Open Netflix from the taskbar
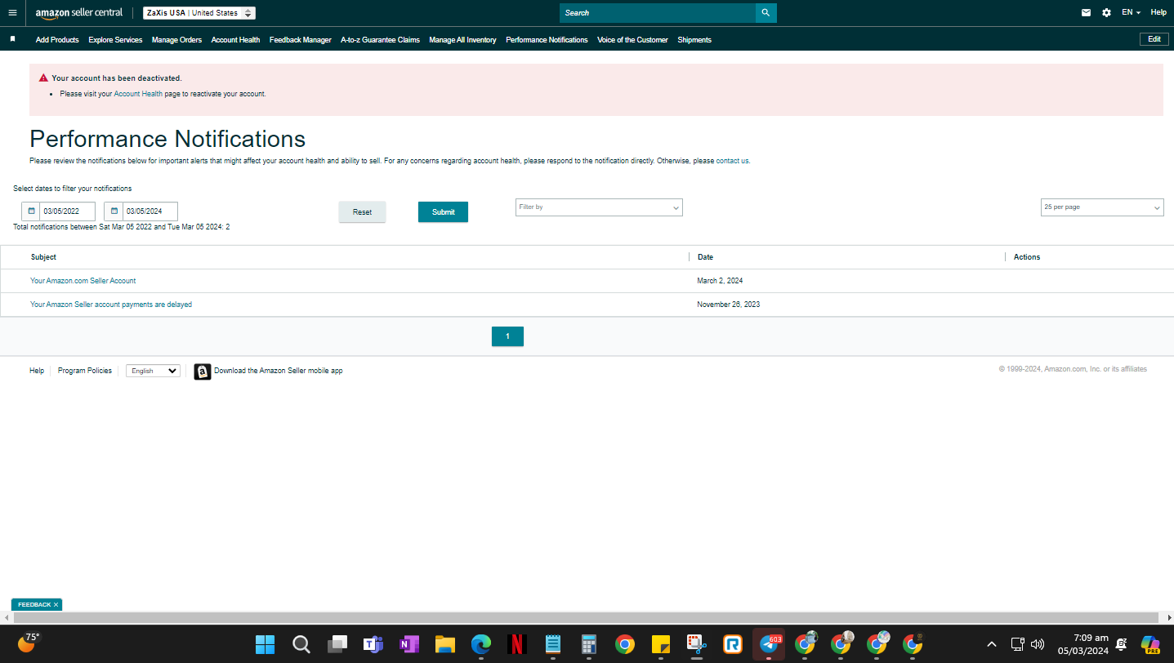1174x663 pixels. [516, 644]
